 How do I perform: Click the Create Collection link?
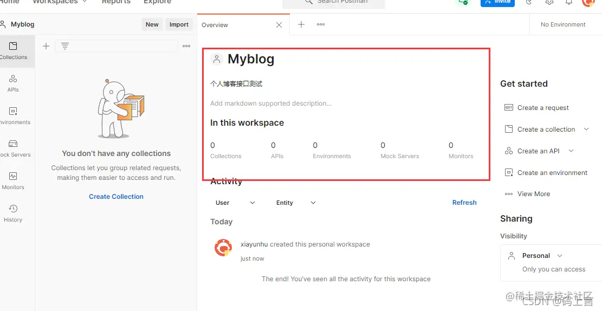pos(116,197)
